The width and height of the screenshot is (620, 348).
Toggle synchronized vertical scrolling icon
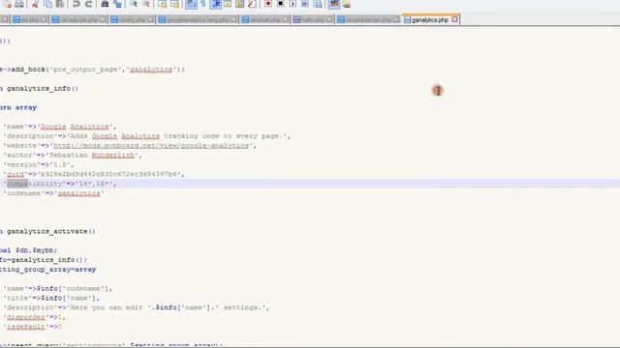(x=162, y=4)
